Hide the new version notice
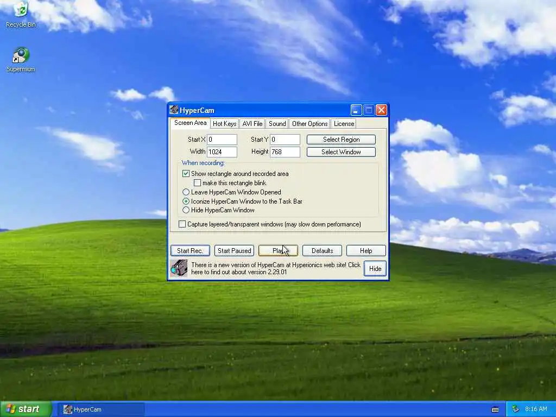 tap(375, 268)
